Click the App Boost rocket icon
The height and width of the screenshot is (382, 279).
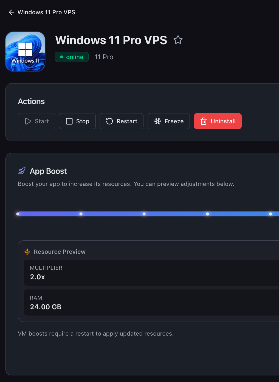[22, 171]
